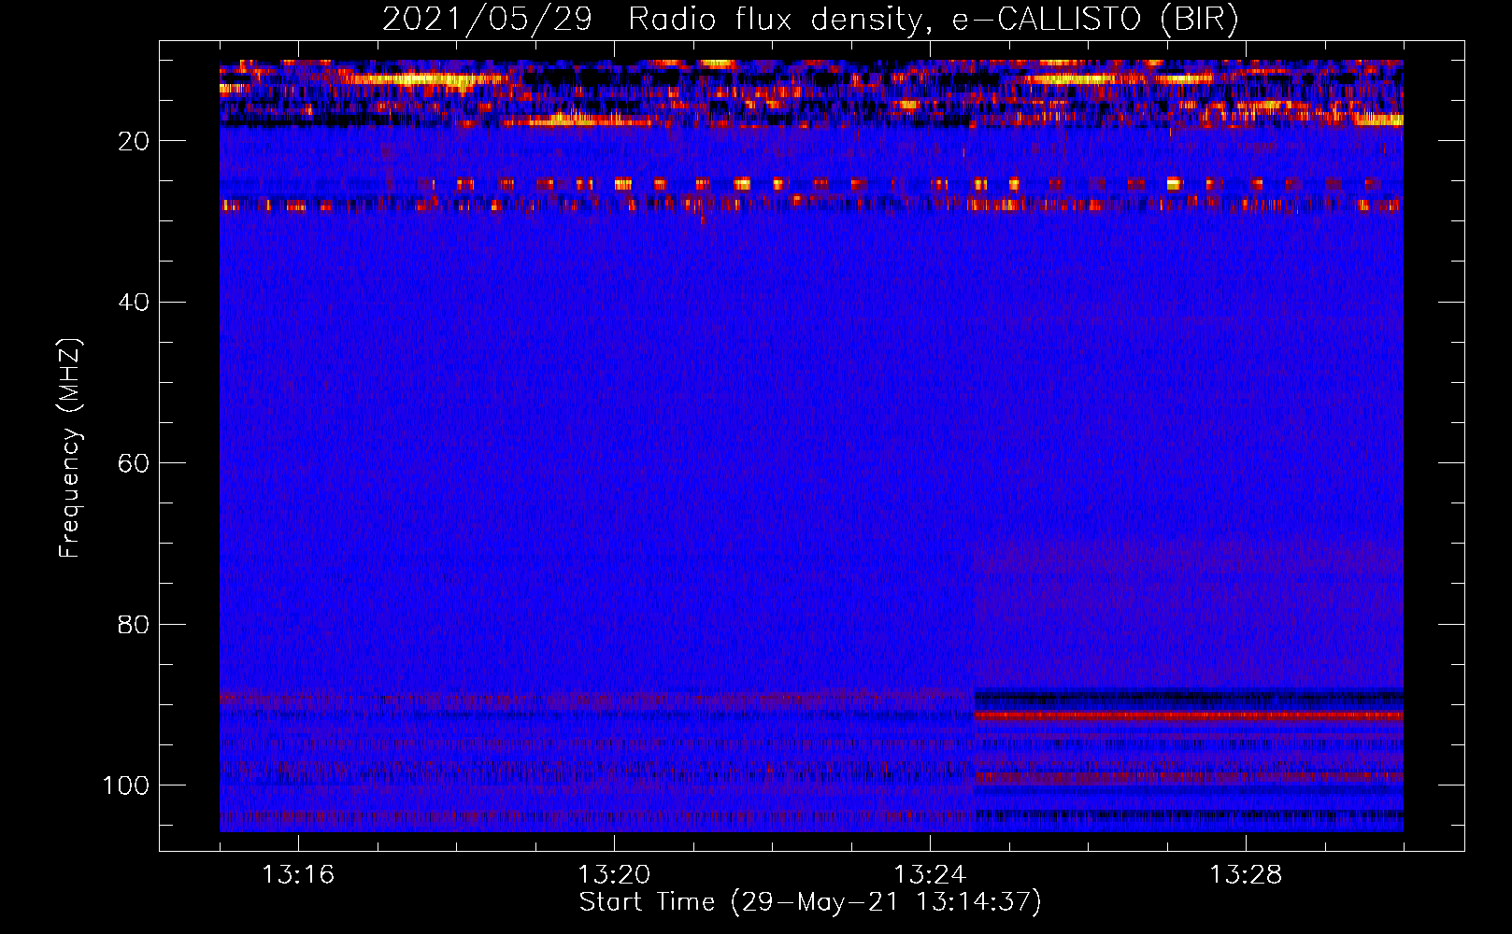Click the 13:20 time tick label

(x=614, y=874)
